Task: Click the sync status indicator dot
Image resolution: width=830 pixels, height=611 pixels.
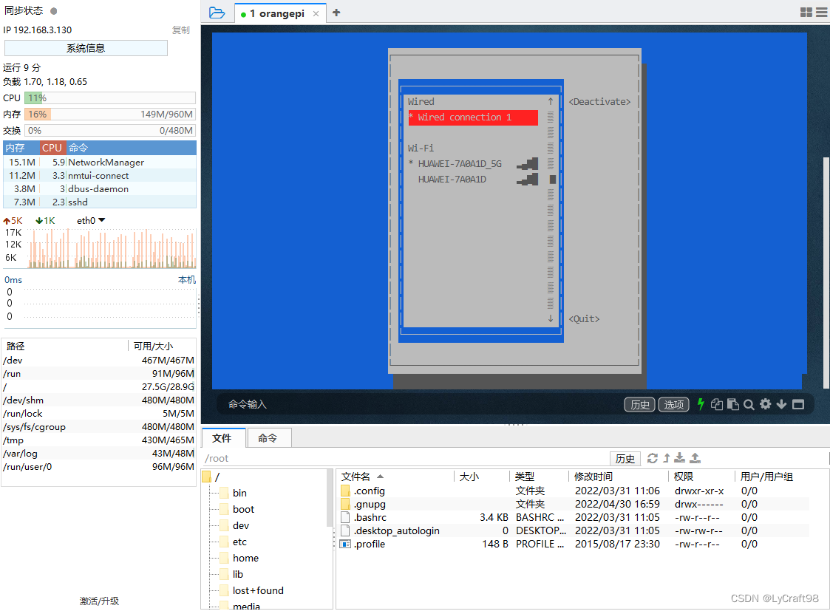Action: (53, 10)
